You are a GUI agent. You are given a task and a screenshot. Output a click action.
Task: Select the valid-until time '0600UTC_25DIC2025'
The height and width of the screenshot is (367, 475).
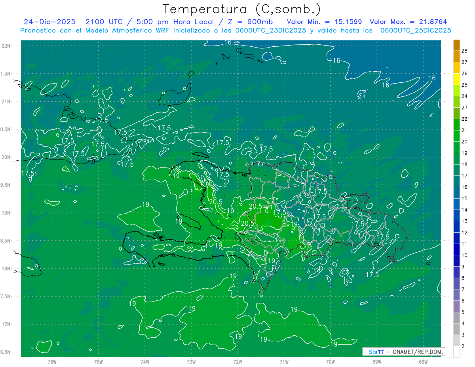[x=416, y=30]
